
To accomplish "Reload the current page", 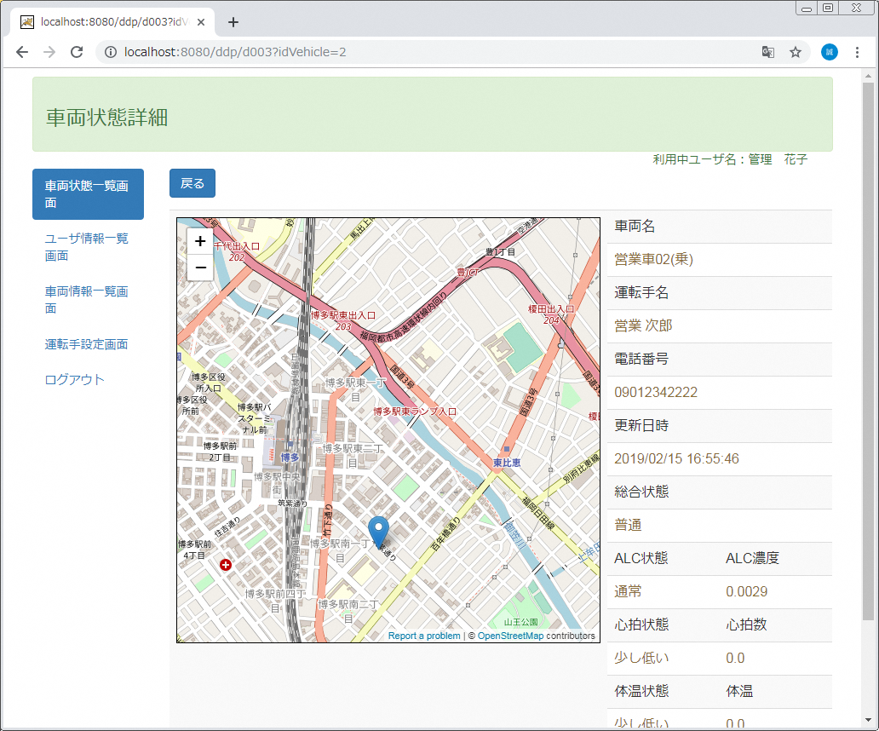I will (77, 52).
